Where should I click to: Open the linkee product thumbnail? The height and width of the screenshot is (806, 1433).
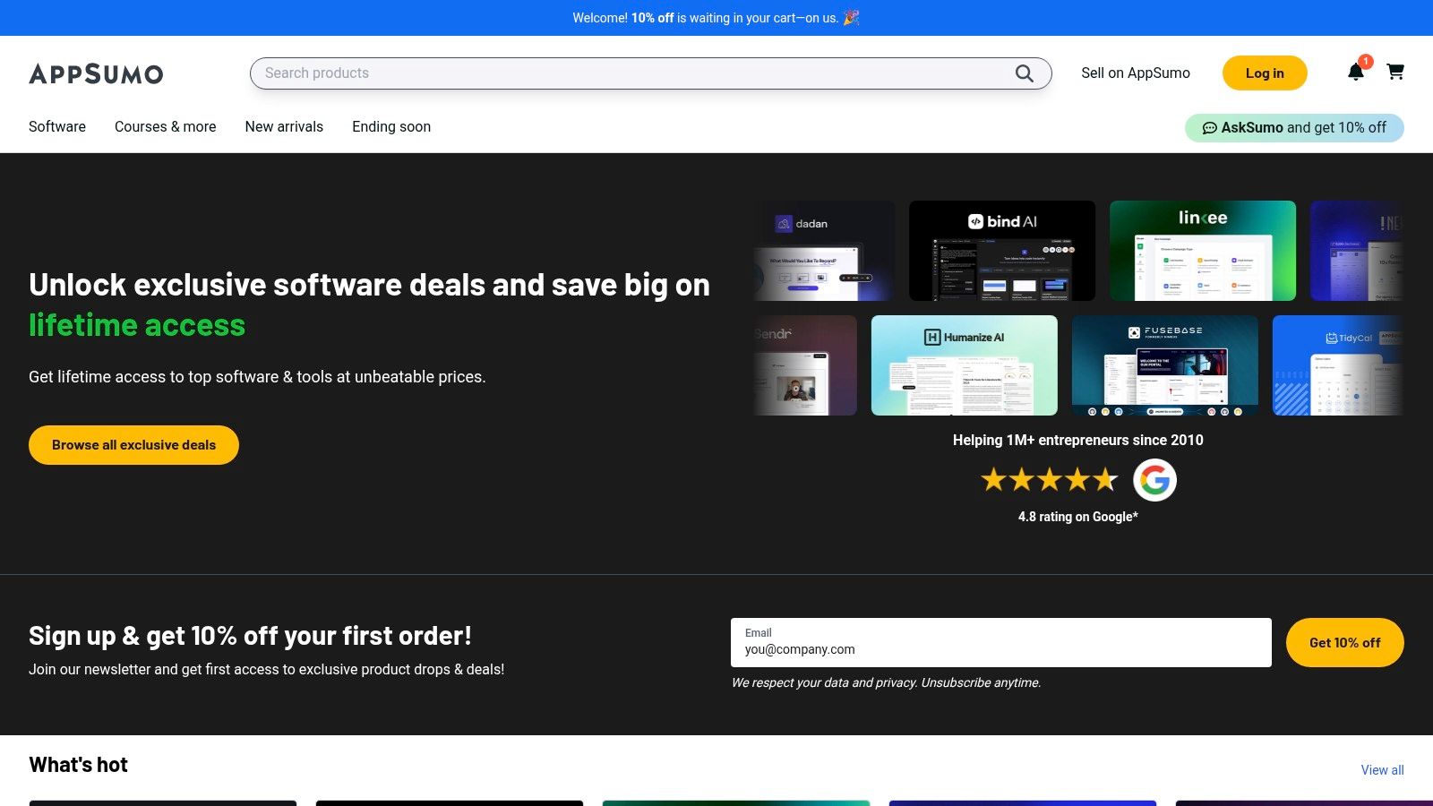(1203, 251)
